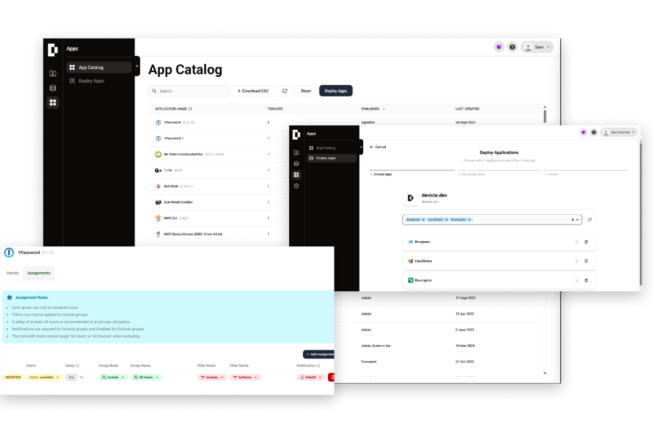Switch to the Assignments tab
The image size is (653, 433).
point(39,273)
